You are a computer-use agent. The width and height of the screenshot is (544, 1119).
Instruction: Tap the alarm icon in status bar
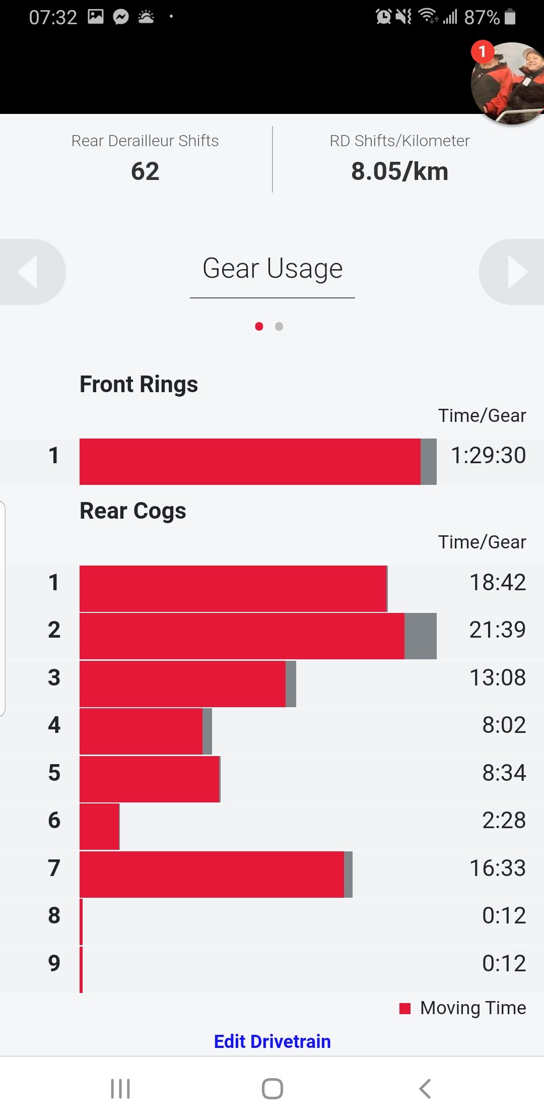point(383,17)
